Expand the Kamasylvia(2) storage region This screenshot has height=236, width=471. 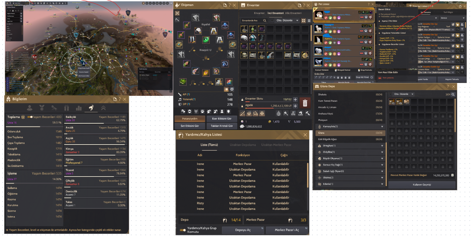382,127
